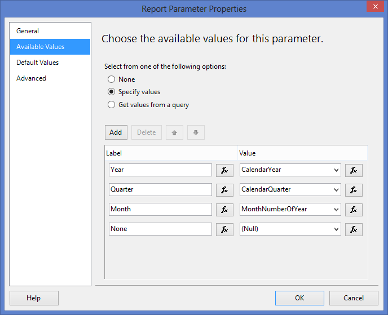This screenshot has width=388, height=315.
Task: Open expression editor for Month label
Action: tap(224, 210)
